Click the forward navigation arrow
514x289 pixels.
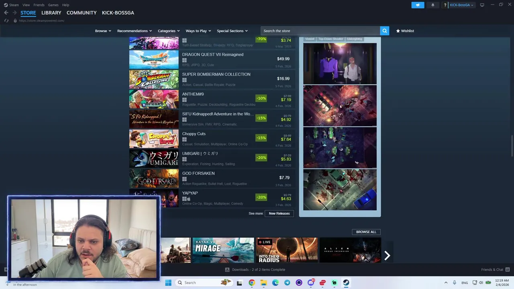point(14,13)
